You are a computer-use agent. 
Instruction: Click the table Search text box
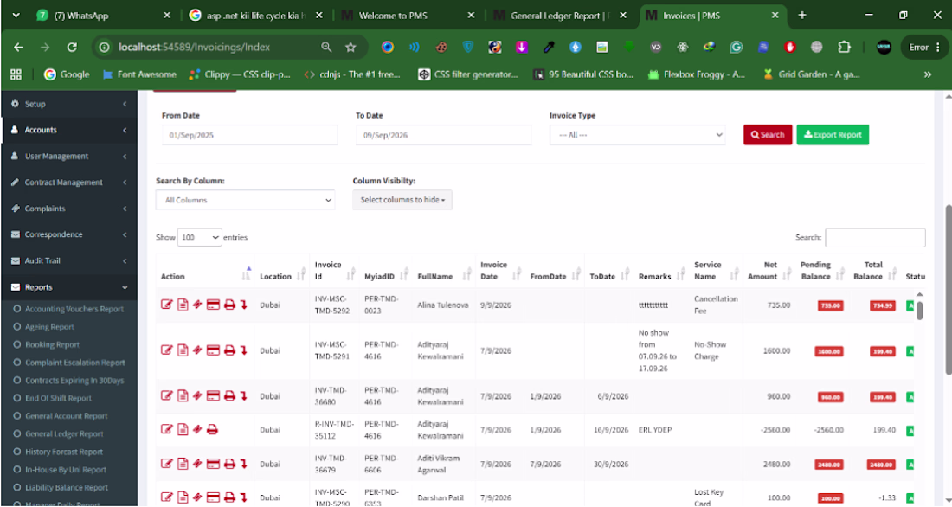point(875,237)
